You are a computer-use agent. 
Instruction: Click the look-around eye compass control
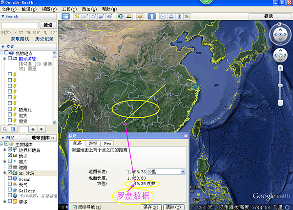(x=280, y=35)
